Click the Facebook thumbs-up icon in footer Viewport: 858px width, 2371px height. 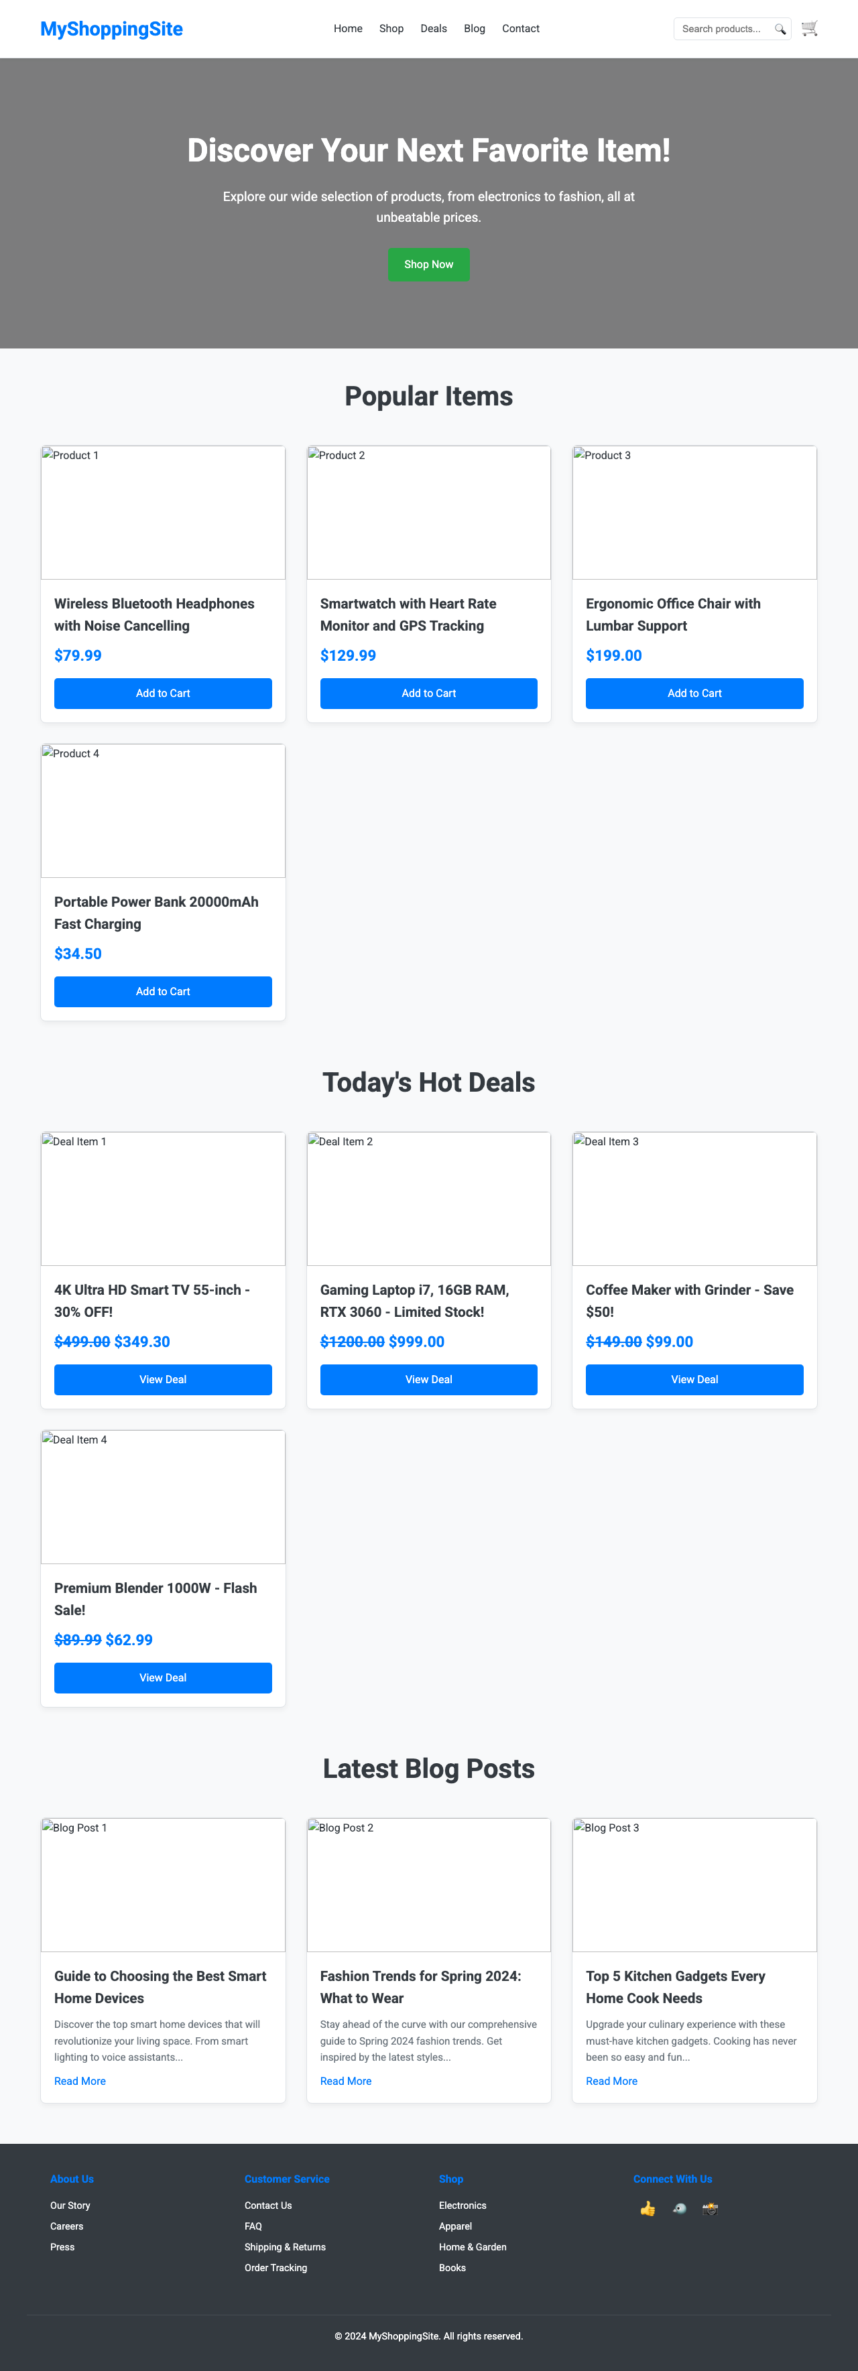(x=647, y=2208)
